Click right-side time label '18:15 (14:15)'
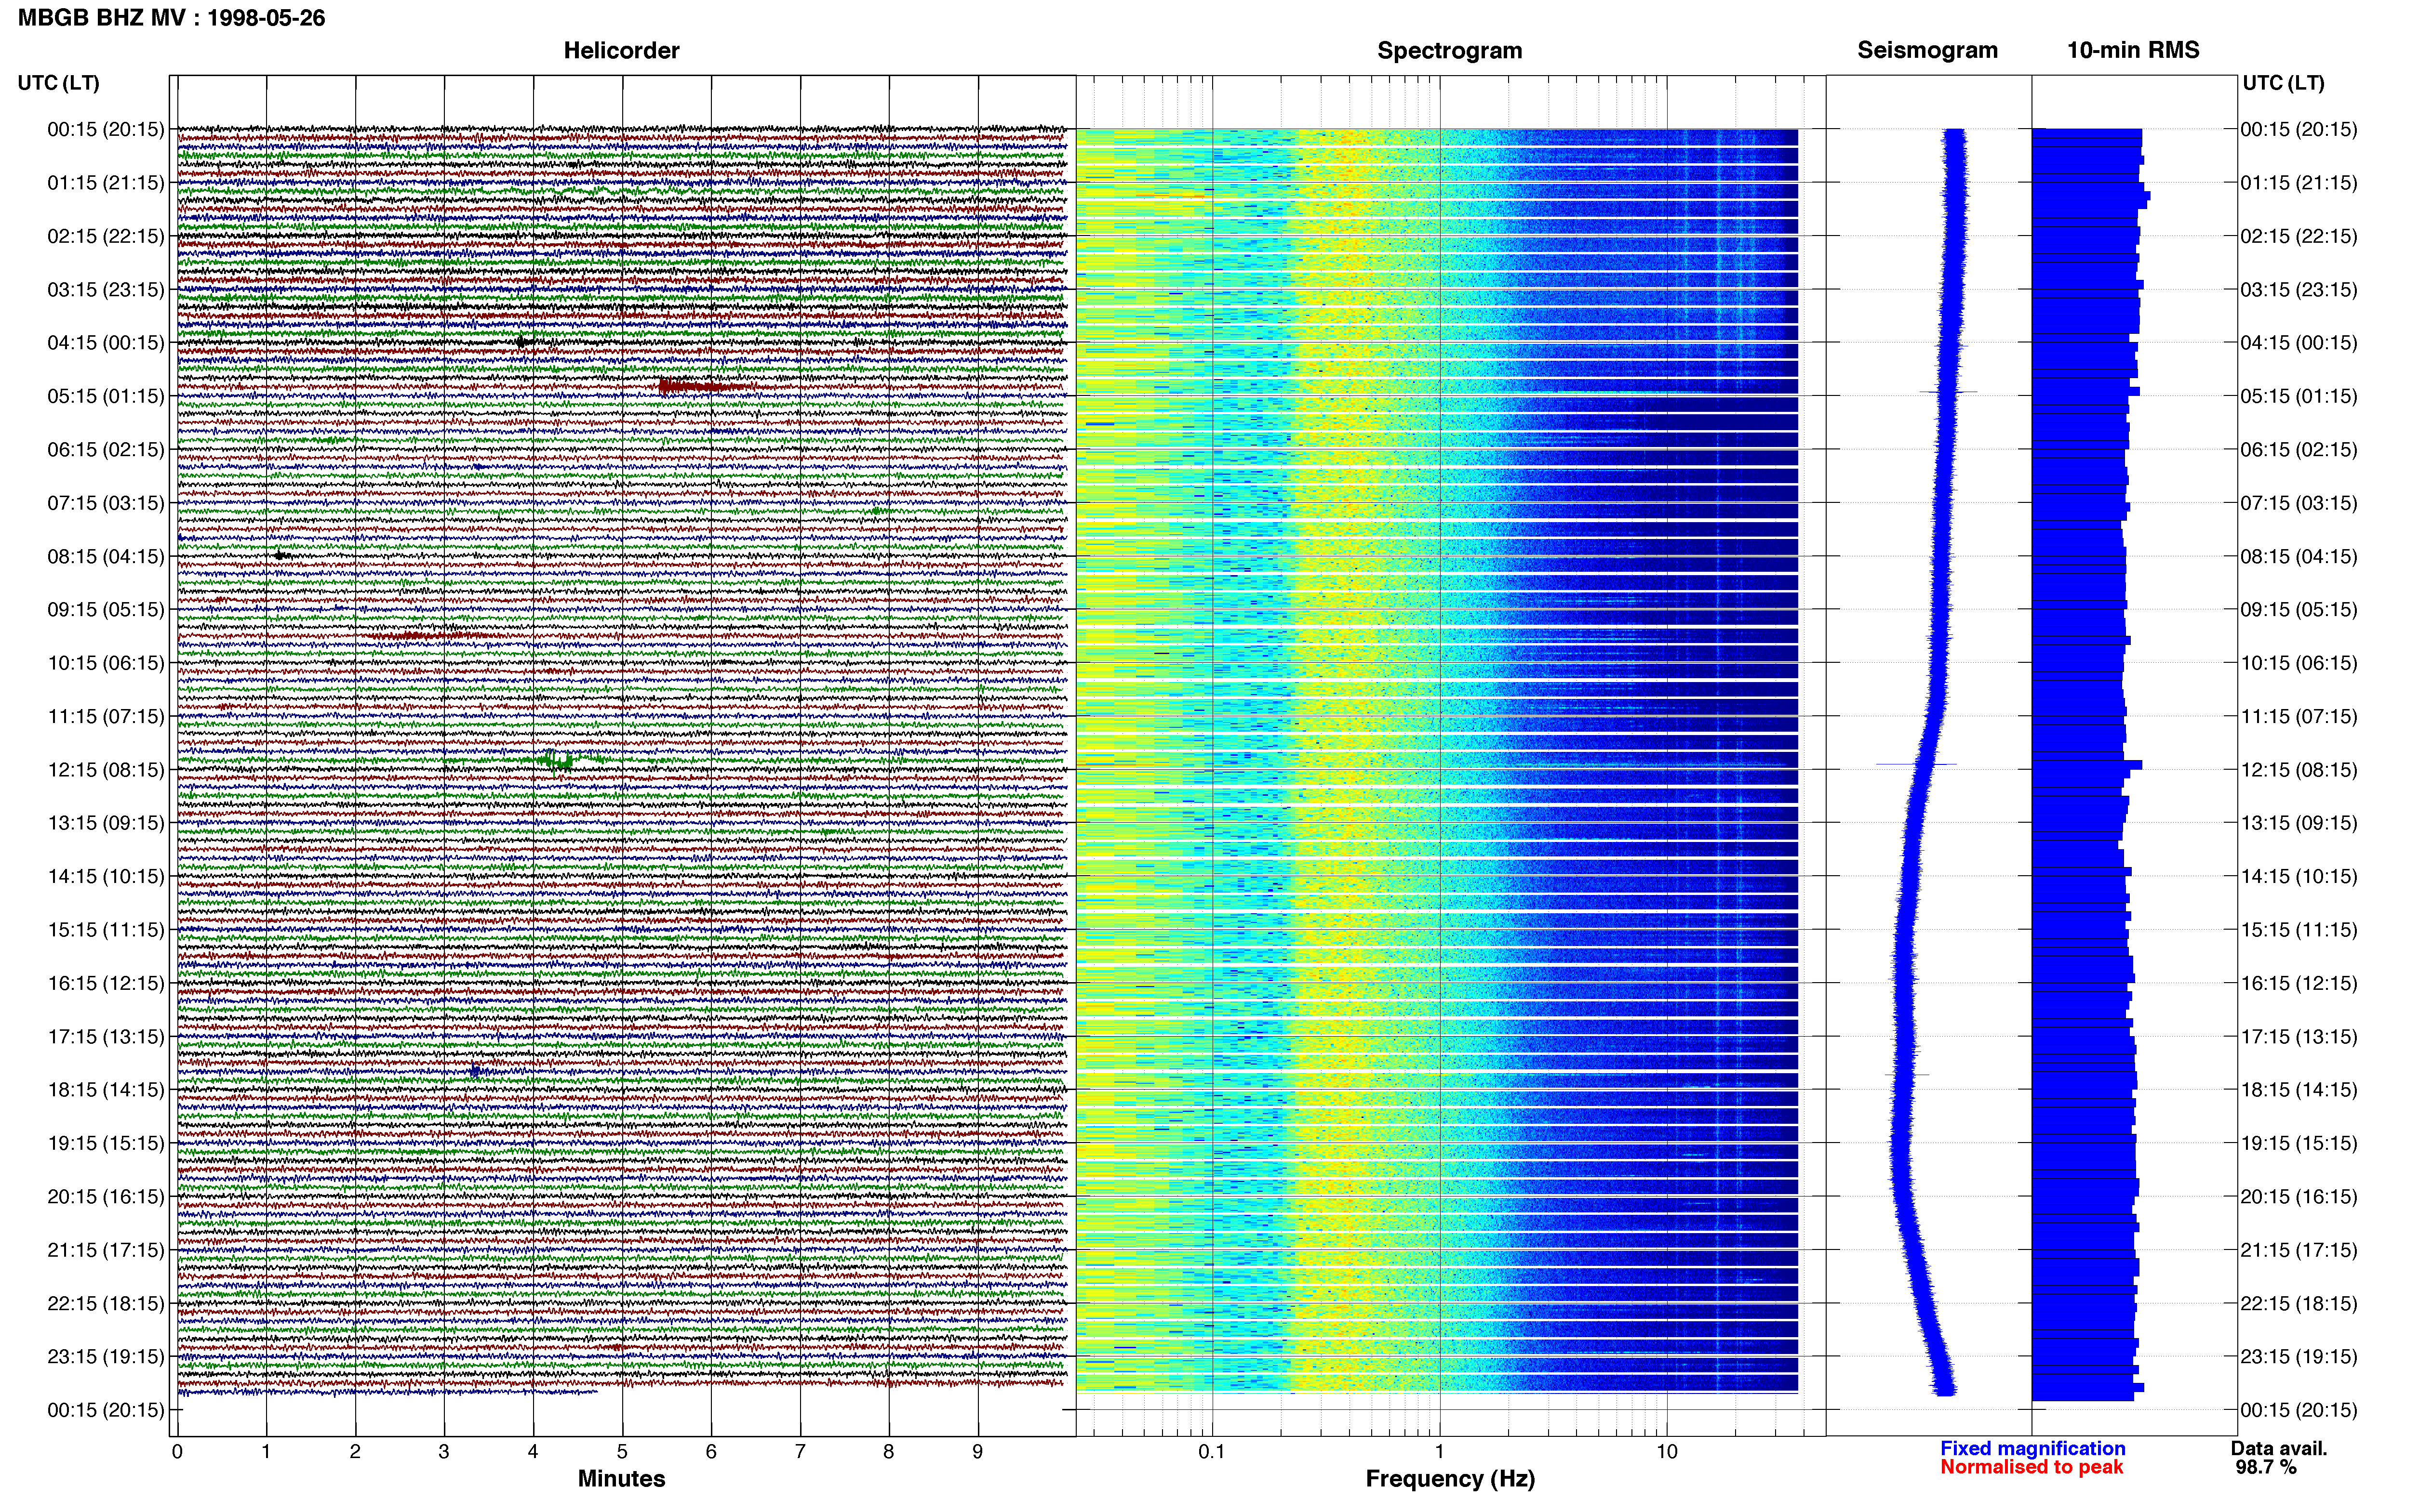This screenshot has width=2419, height=1512. click(x=2299, y=1090)
